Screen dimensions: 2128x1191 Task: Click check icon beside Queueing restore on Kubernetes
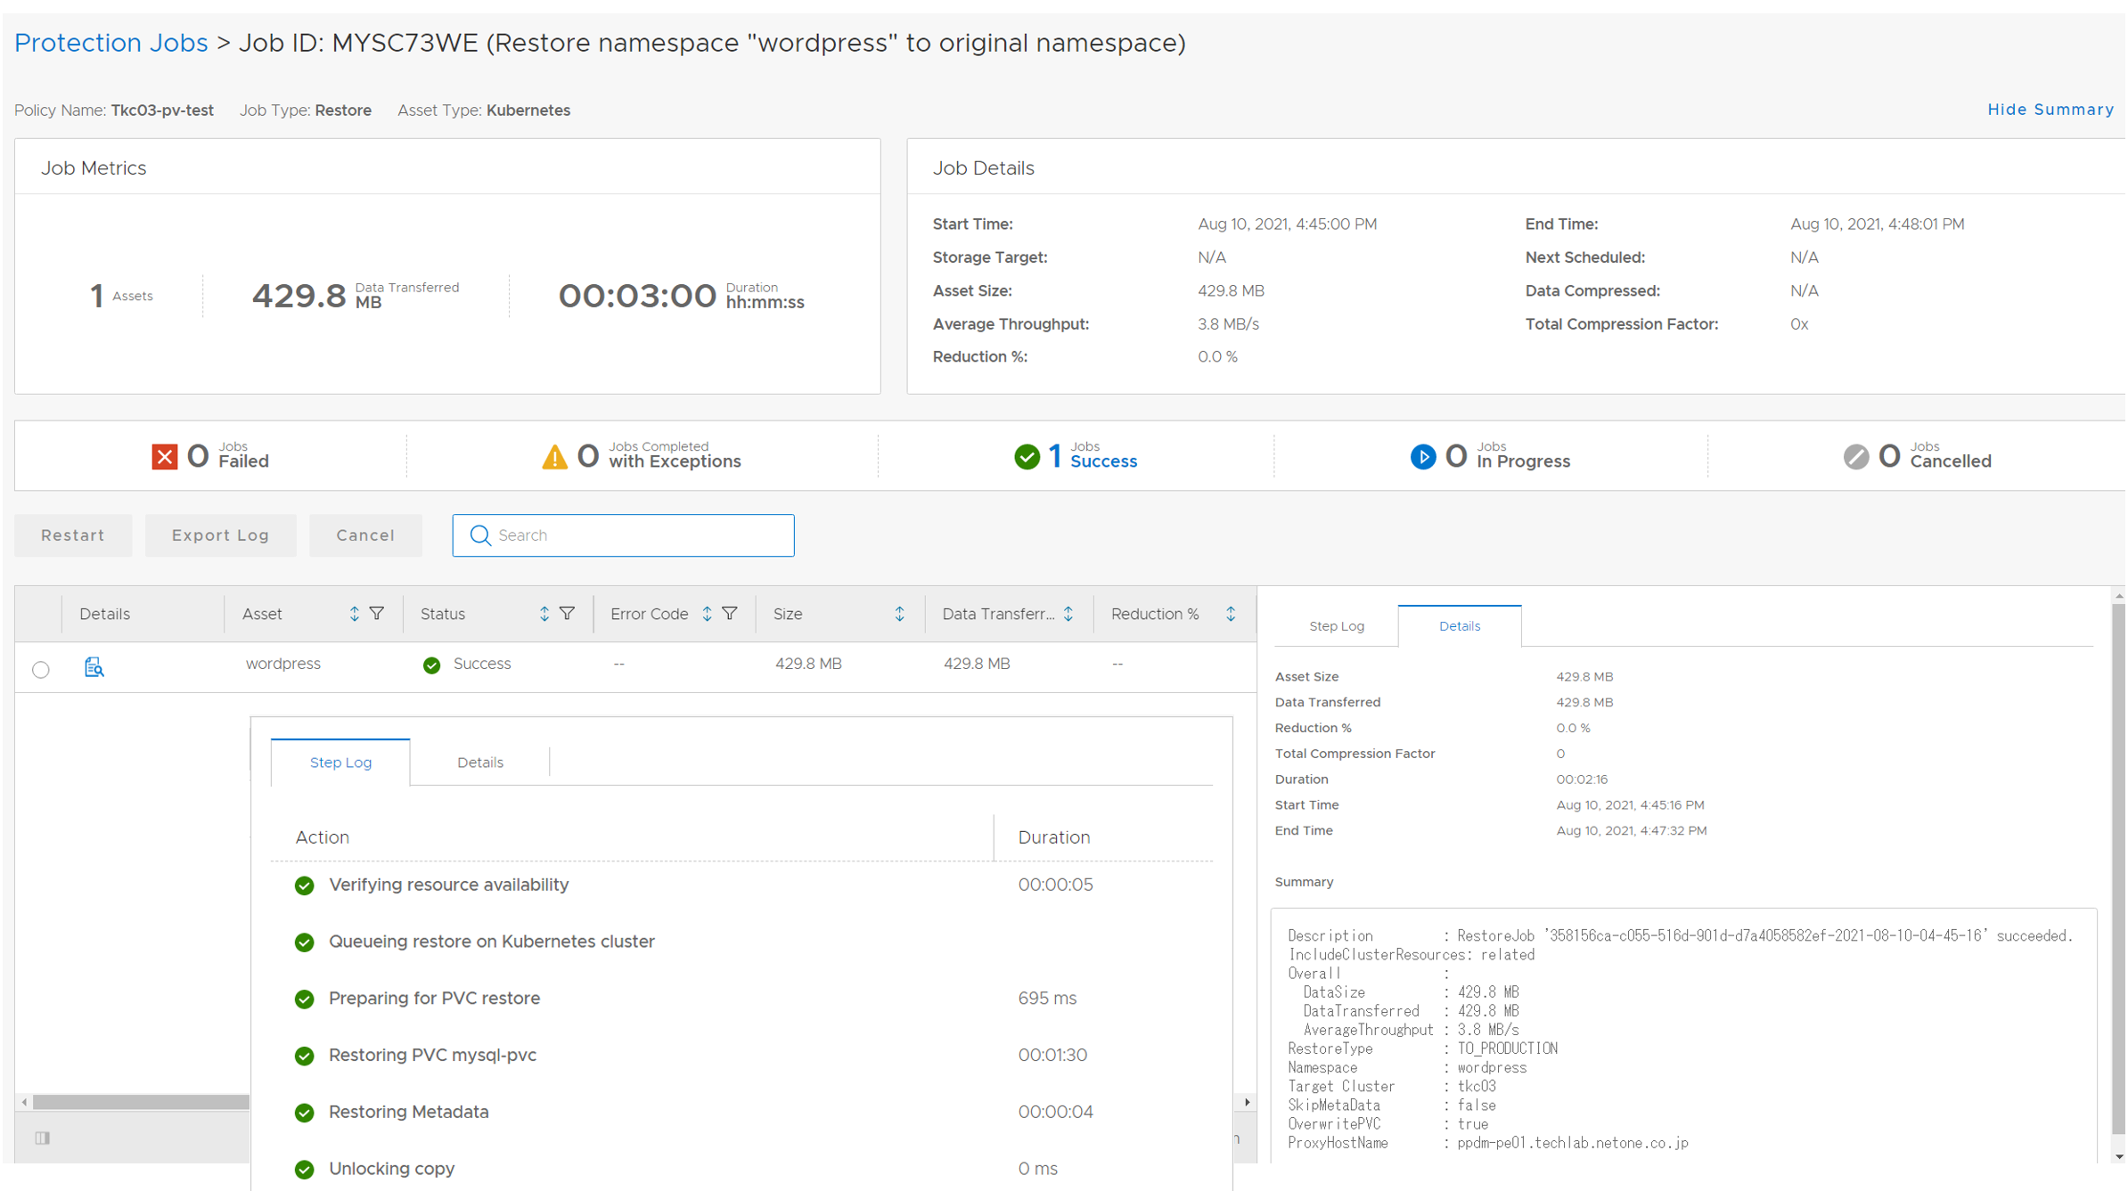pos(304,942)
